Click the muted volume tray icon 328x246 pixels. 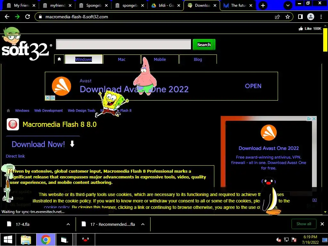pos(278,240)
